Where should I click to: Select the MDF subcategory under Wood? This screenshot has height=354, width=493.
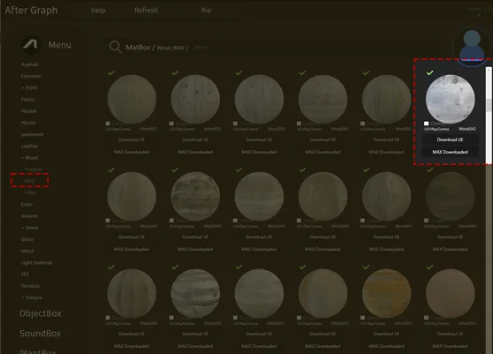29,181
